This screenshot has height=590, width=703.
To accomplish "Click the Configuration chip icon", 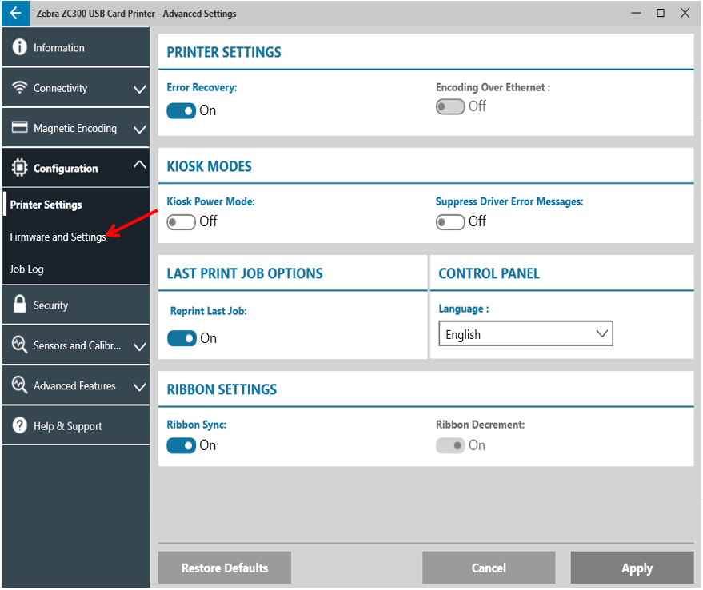I will point(19,168).
